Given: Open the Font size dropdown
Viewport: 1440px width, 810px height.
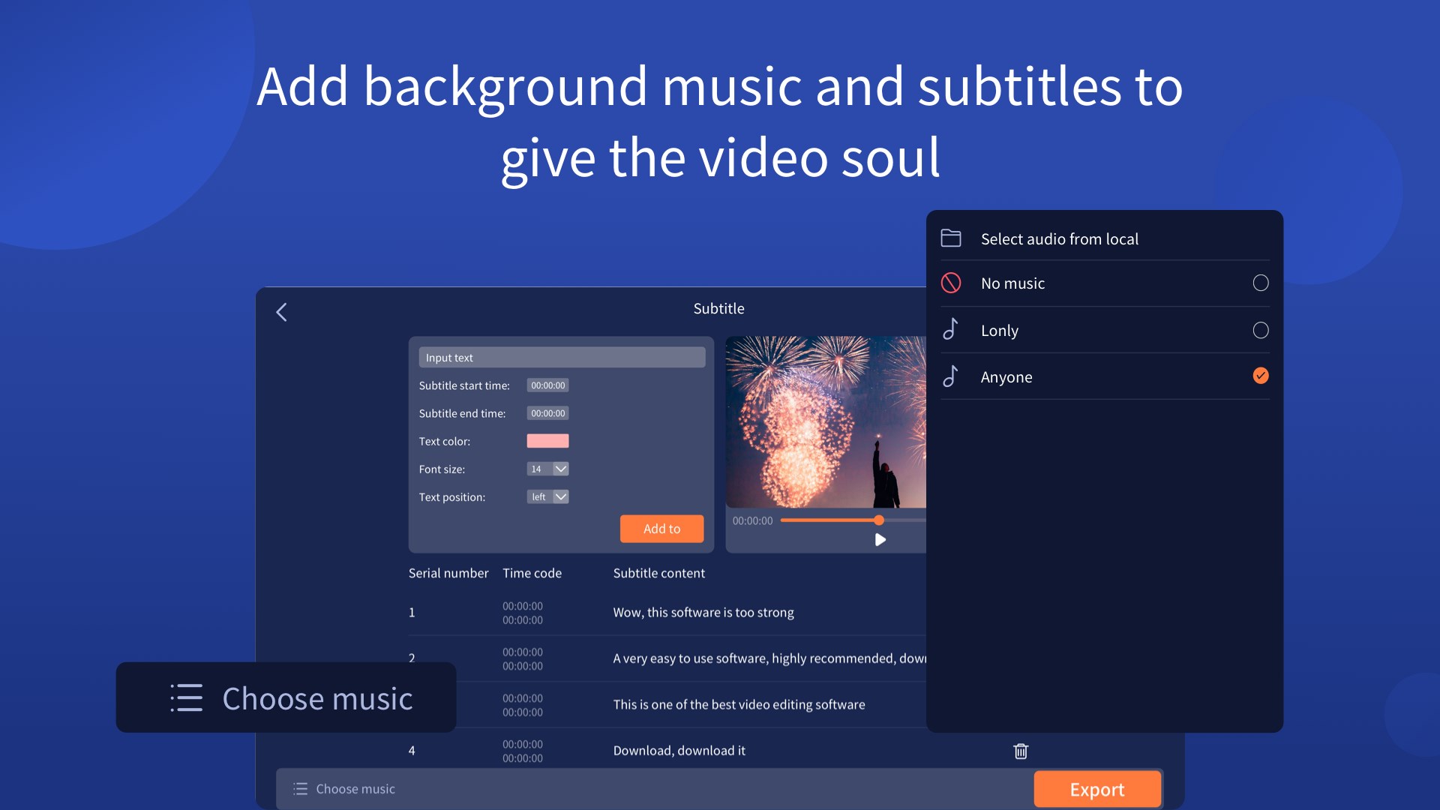Looking at the screenshot, I should [x=560, y=469].
